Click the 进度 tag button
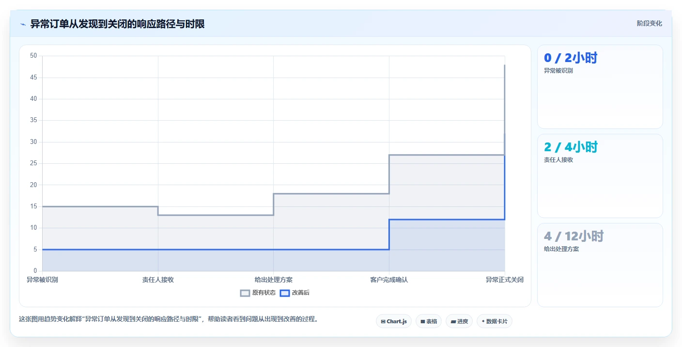The width and height of the screenshot is (682, 347). pos(459,321)
